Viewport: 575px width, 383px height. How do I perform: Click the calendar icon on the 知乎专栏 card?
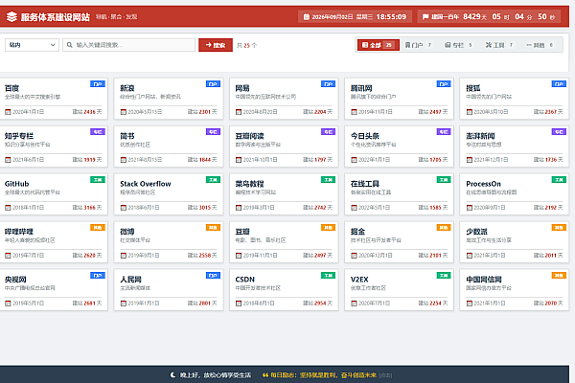click(8, 160)
